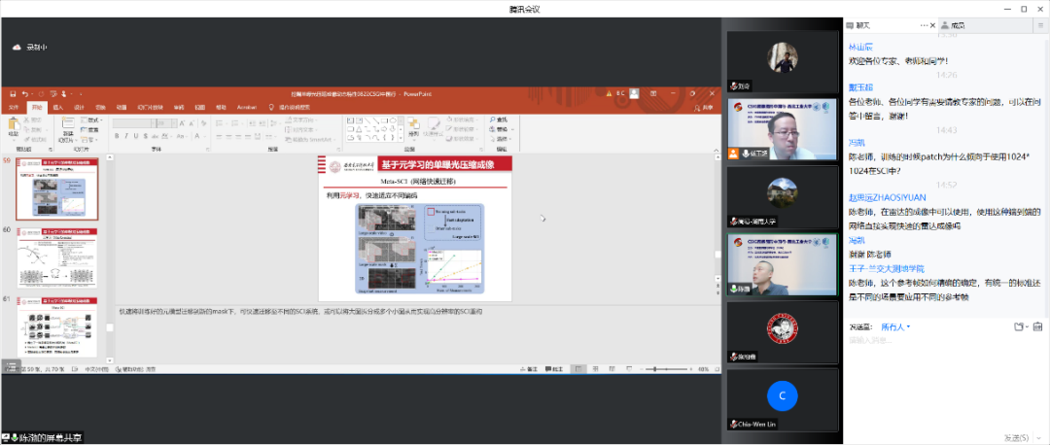Open Select dropdown in Editing group
1050x445 pixels.
[501, 137]
